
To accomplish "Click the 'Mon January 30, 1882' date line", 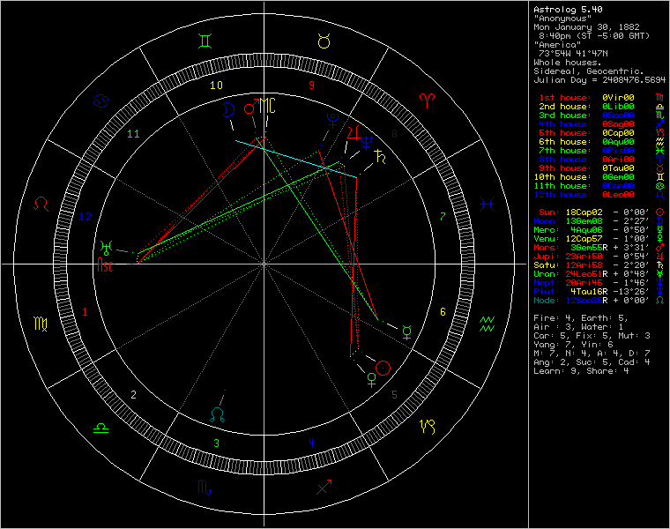I will point(586,27).
